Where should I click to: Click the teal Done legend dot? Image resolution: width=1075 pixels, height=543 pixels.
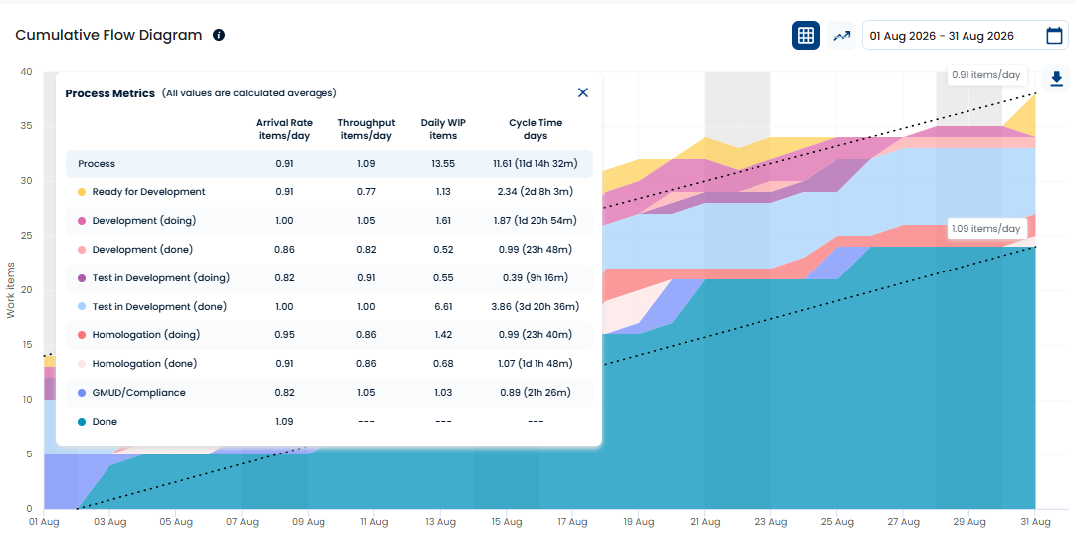82,422
